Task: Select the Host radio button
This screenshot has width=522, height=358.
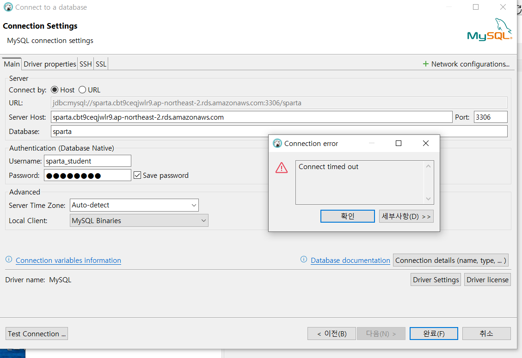Action: (54, 90)
